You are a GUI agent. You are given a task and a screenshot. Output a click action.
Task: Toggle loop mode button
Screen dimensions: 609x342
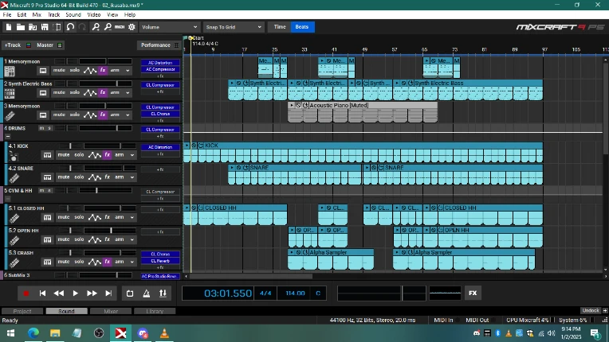coord(130,293)
